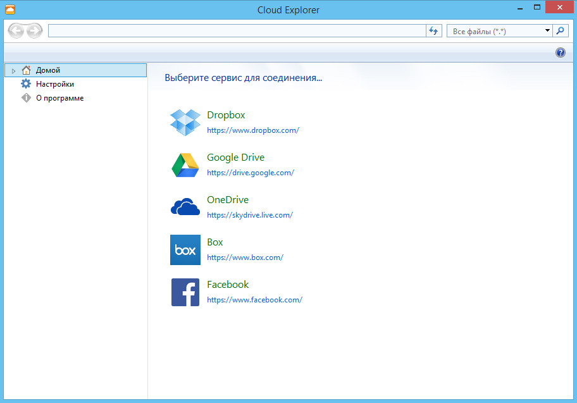Click the OneDrive cloud logo

coord(185,206)
